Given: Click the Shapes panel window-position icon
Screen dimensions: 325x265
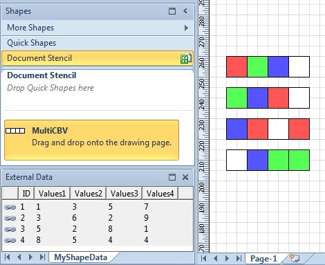Looking at the screenshot, I should 172,11.
